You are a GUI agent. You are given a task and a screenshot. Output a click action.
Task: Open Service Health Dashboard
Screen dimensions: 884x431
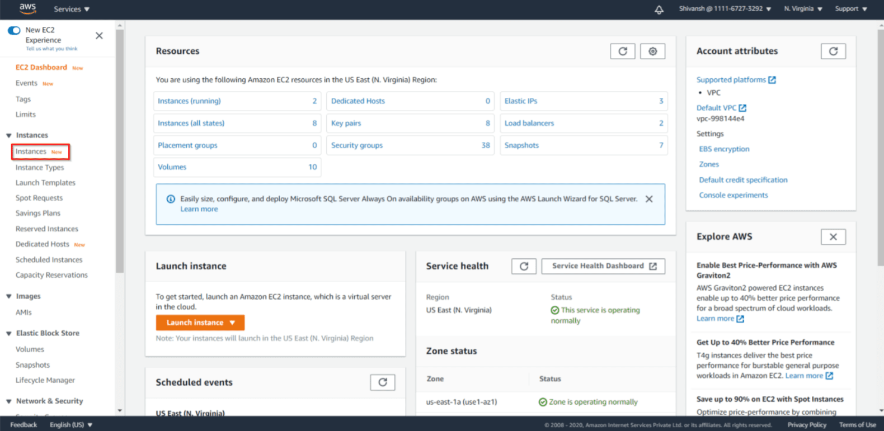point(603,266)
